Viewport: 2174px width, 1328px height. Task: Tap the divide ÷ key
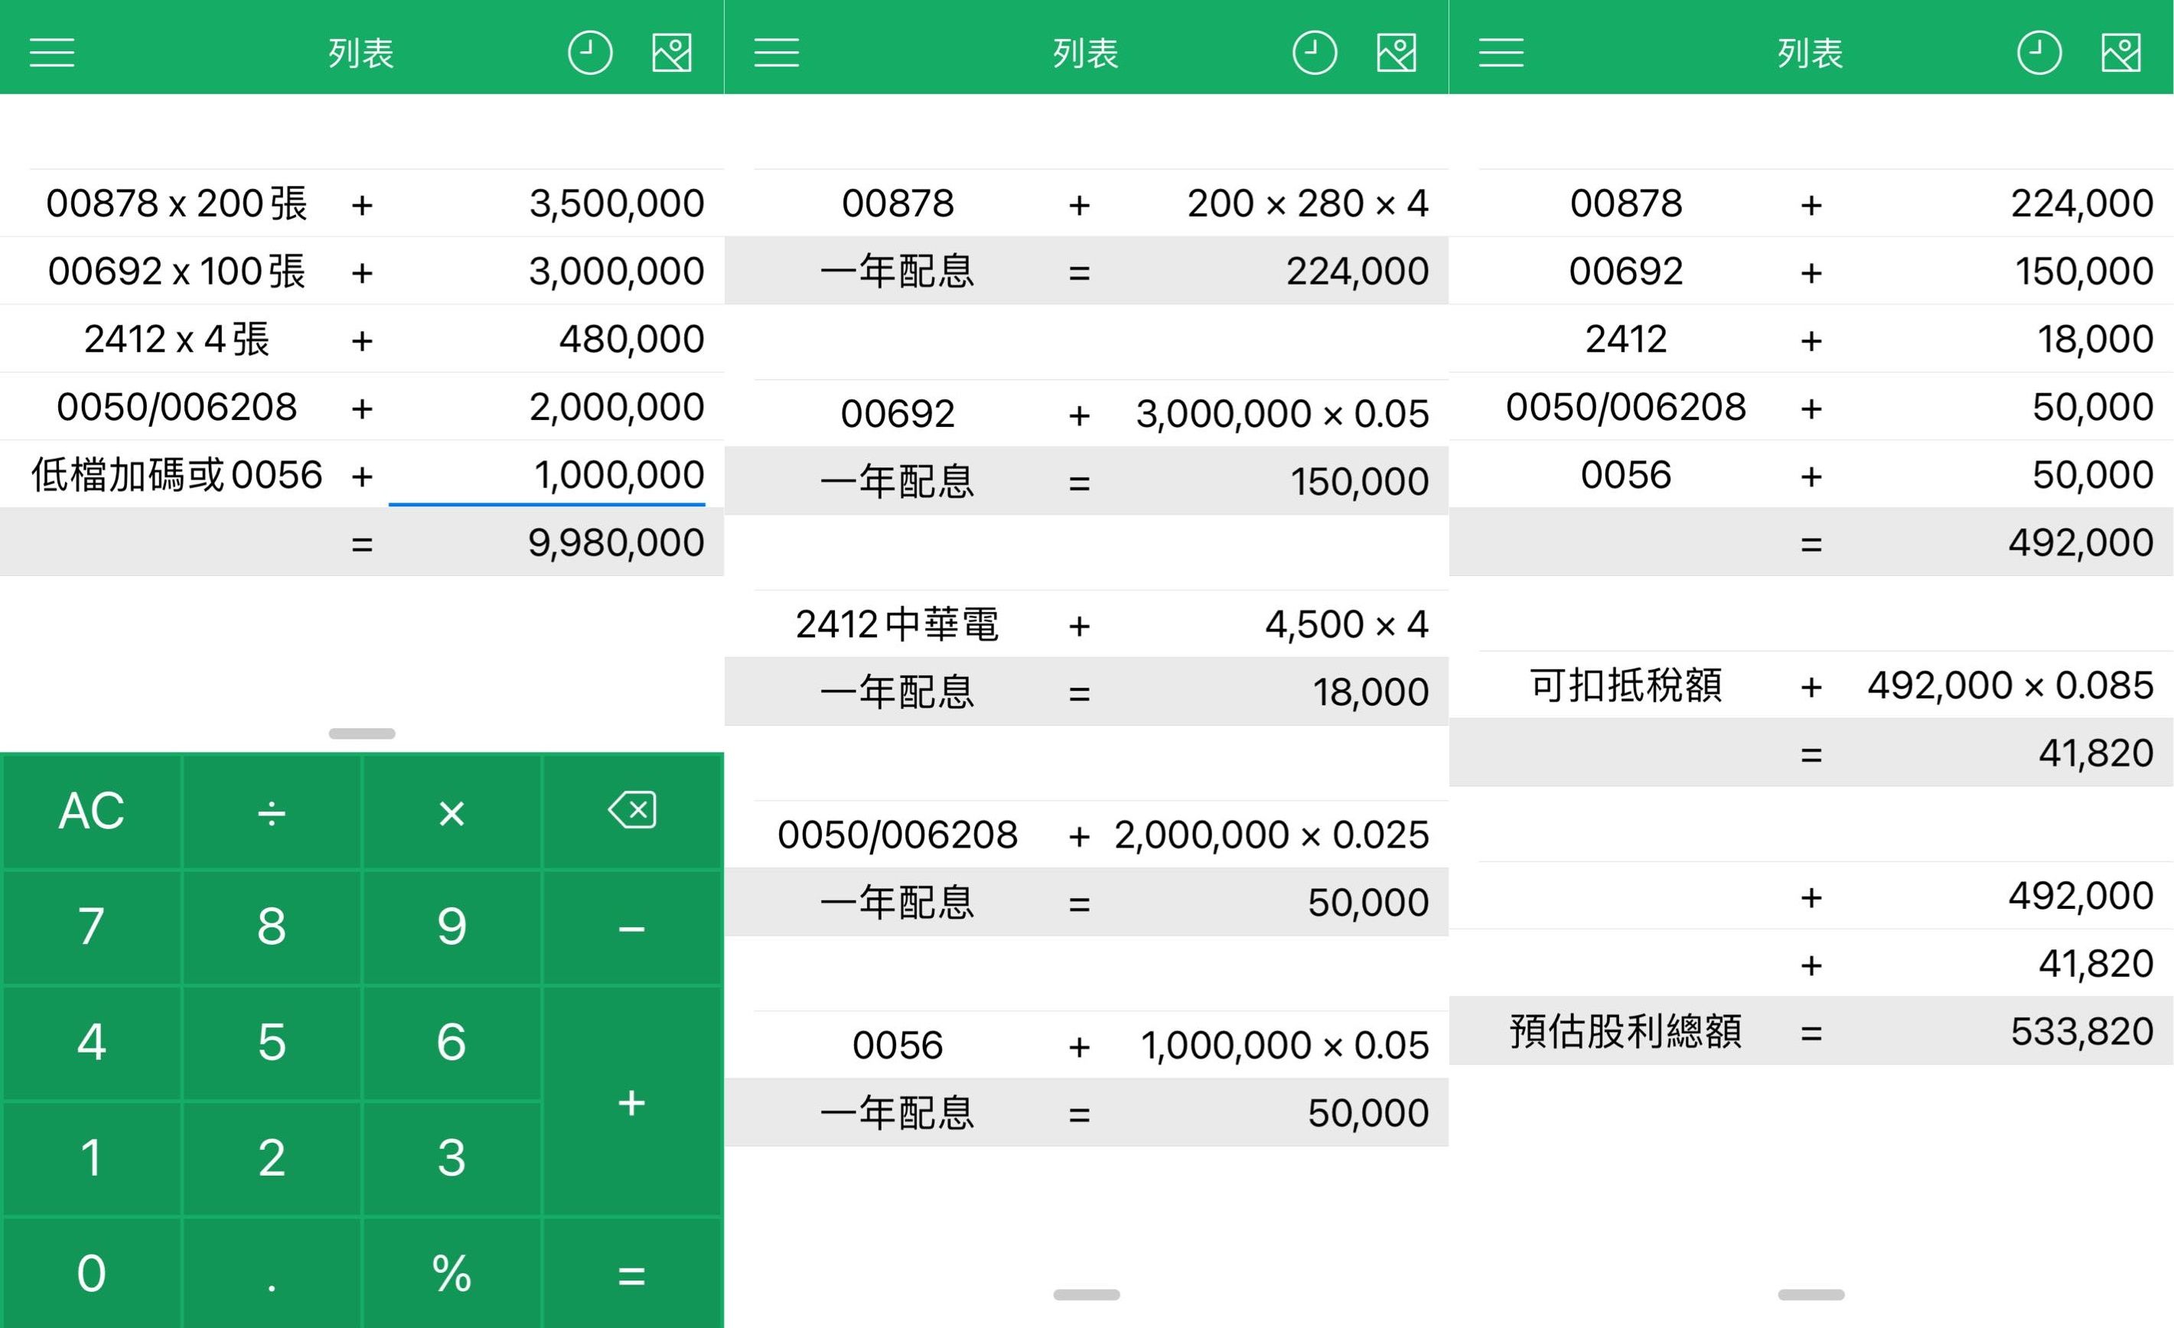tap(272, 810)
